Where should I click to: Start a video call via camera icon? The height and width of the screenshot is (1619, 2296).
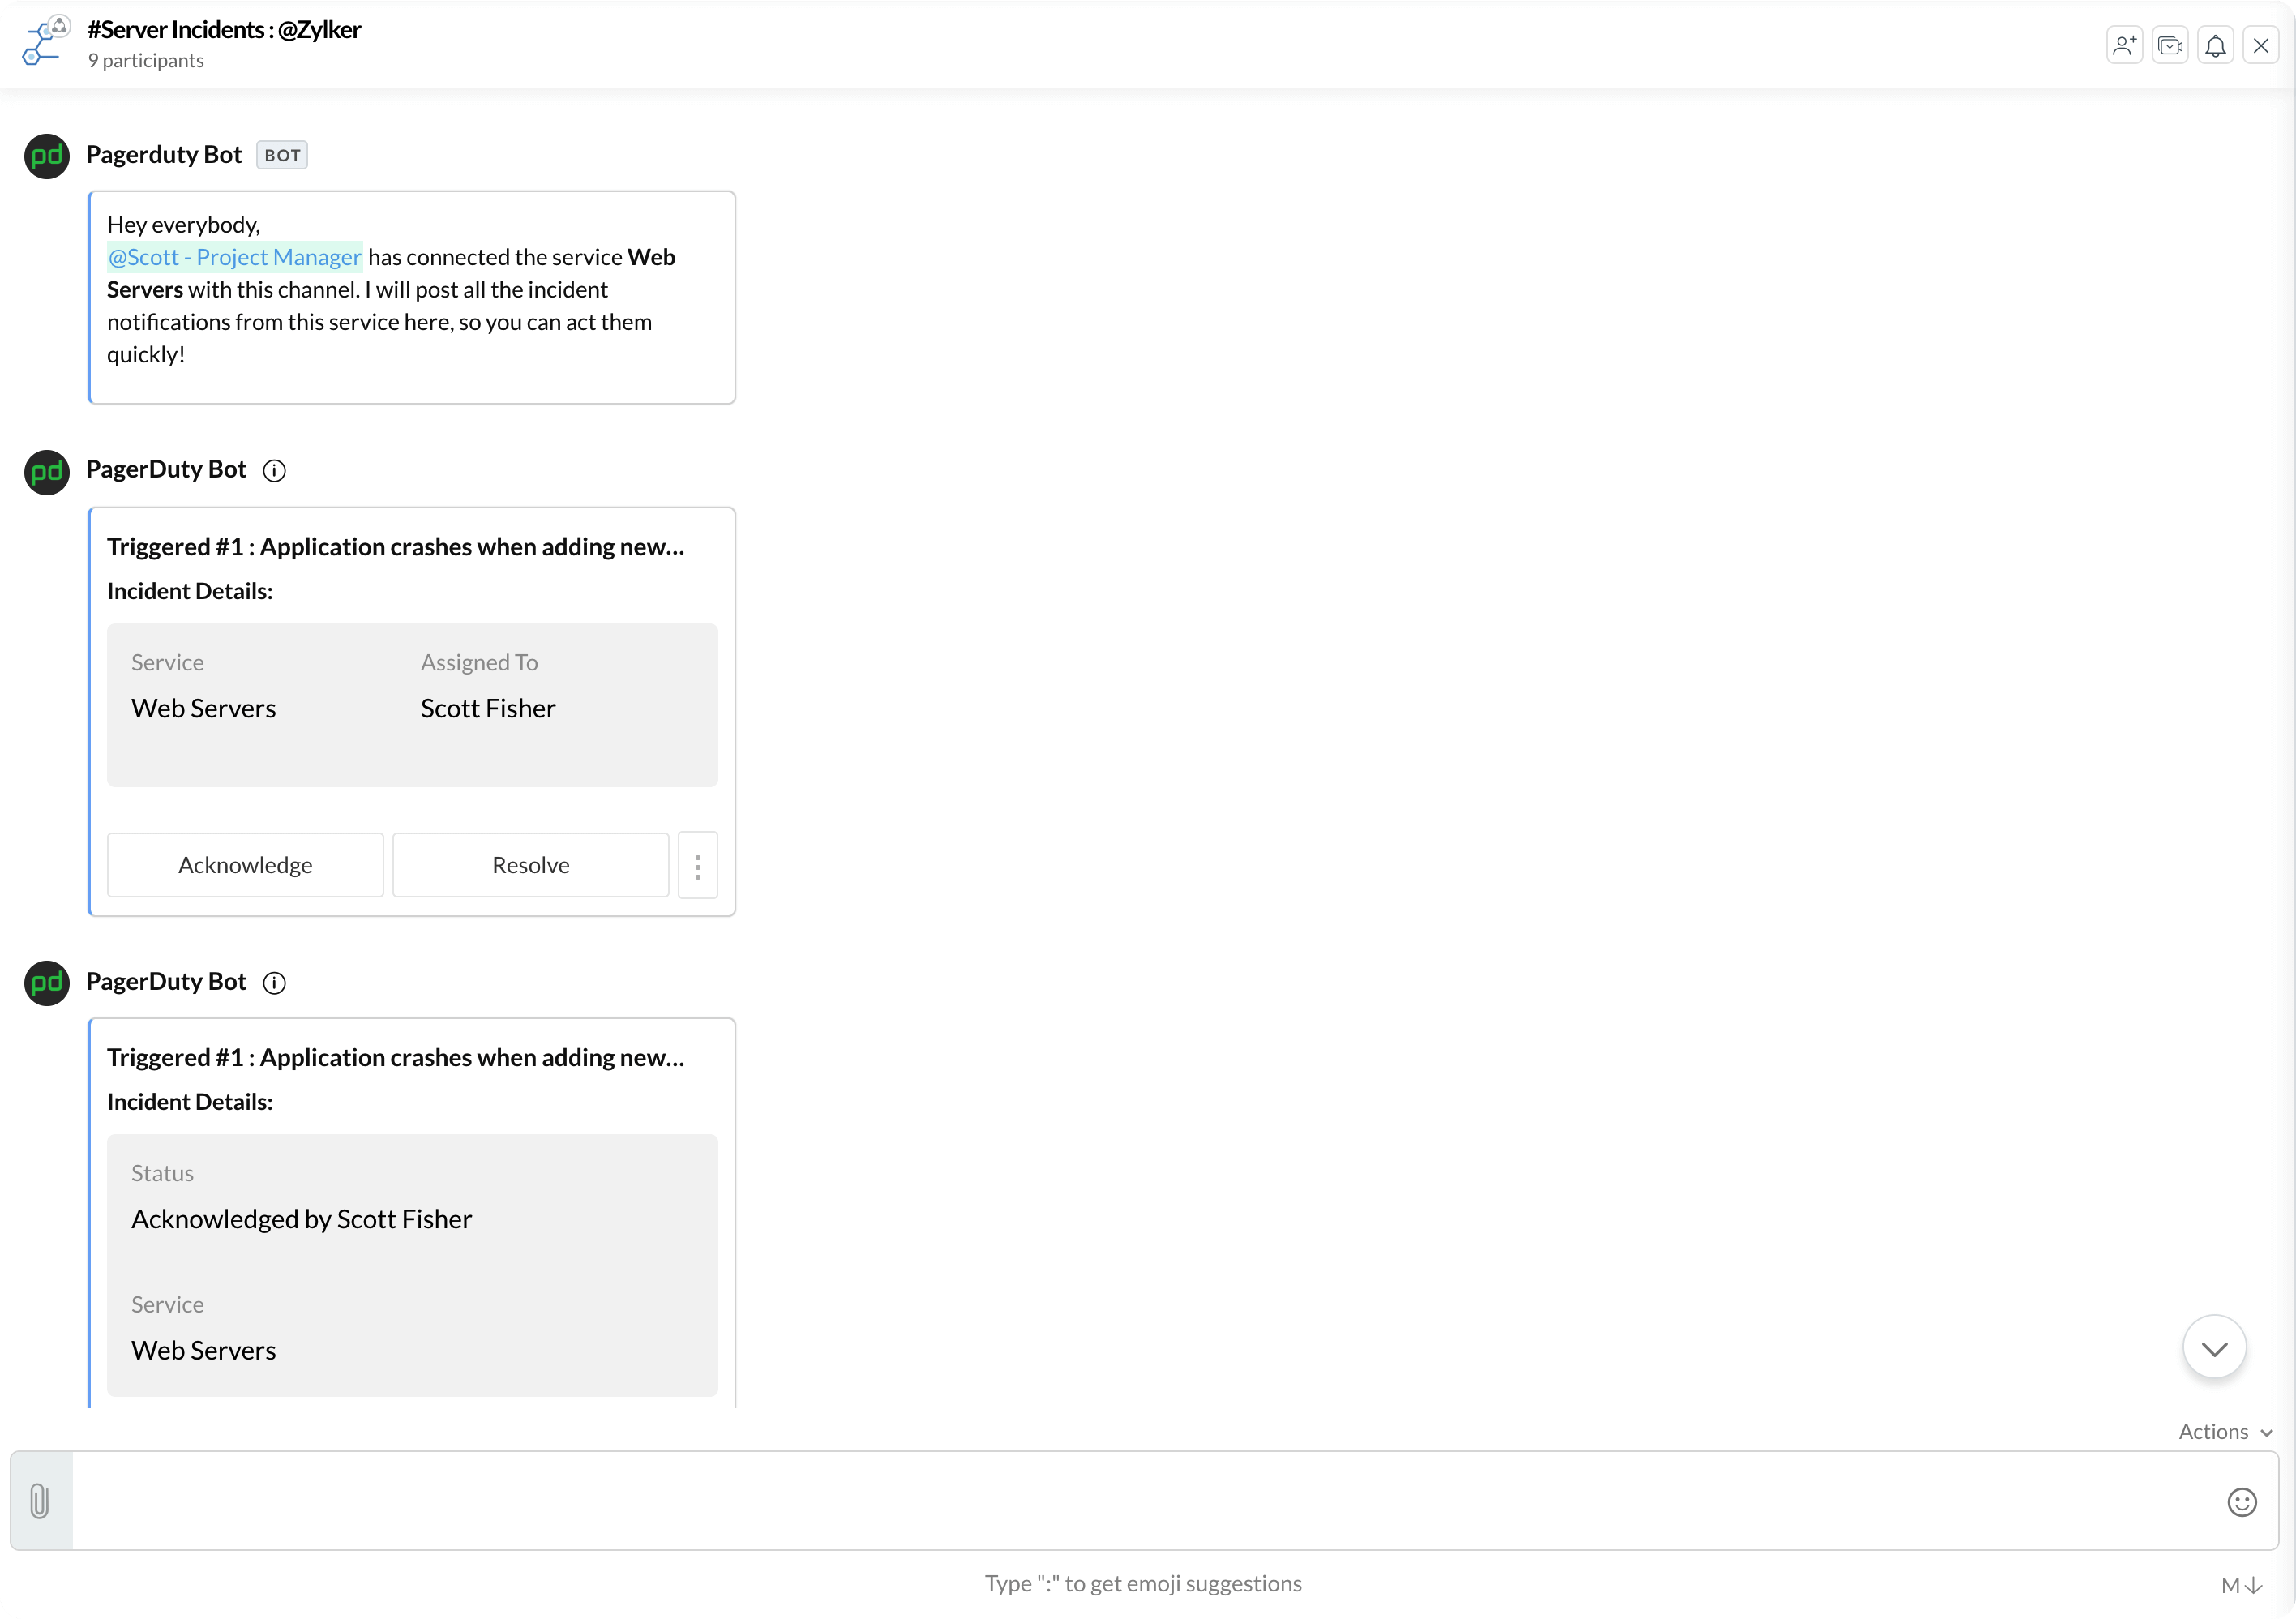coord(2170,45)
